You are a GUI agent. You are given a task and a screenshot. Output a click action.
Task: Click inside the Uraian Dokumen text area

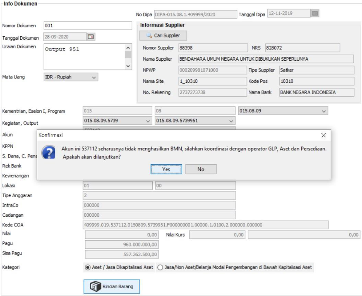click(84, 57)
